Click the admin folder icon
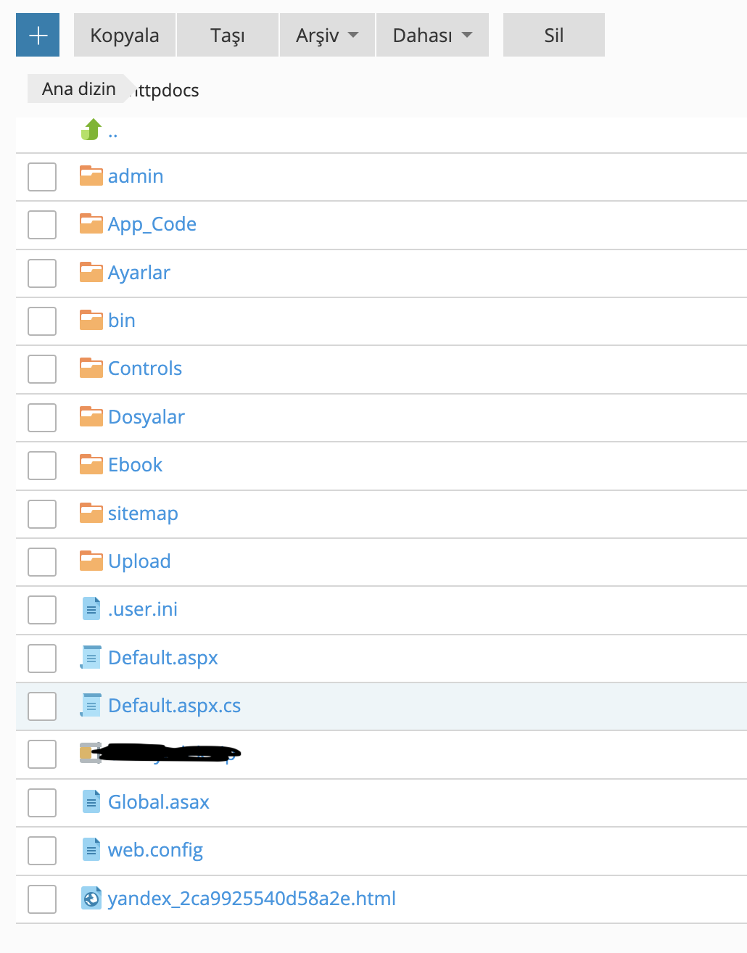The width and height of the screenshot is (747, 953). (x=91, y=176)
